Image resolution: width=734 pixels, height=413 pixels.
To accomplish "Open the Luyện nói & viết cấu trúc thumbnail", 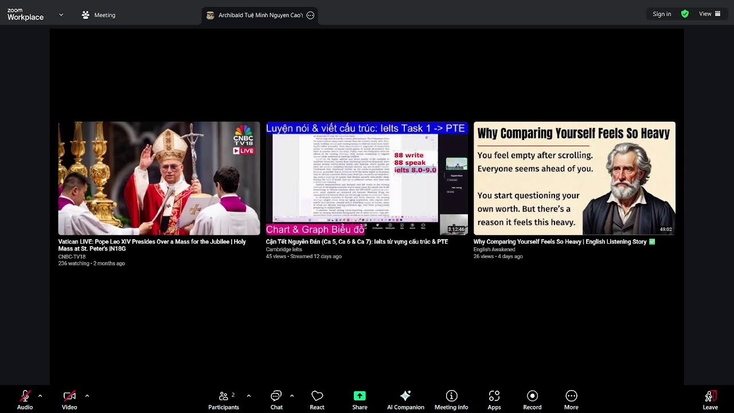I will pos(367,178).
